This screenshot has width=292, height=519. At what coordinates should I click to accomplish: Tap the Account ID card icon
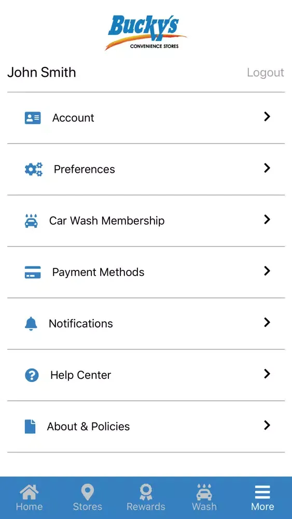pyautogui.click(x=32, y=118)
